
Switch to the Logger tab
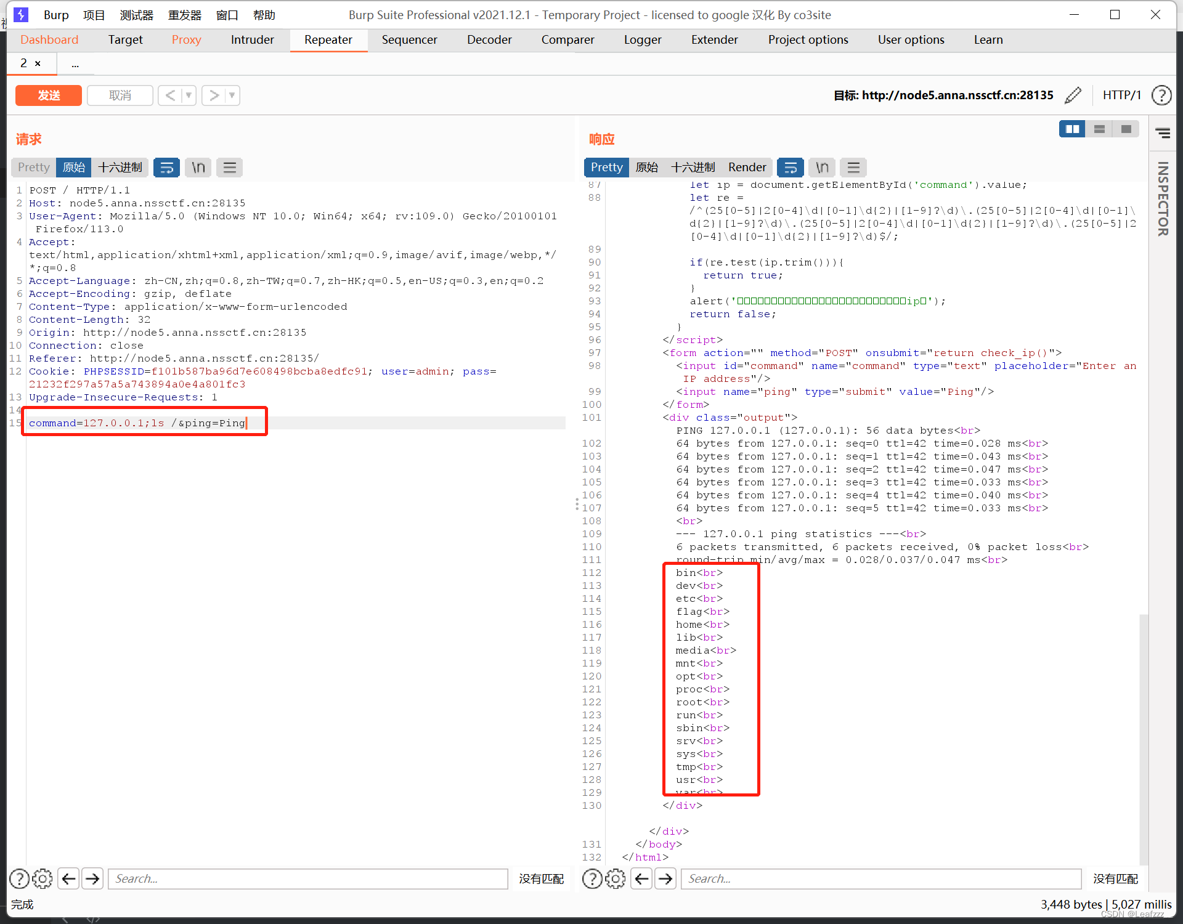[x=643, y=40]
